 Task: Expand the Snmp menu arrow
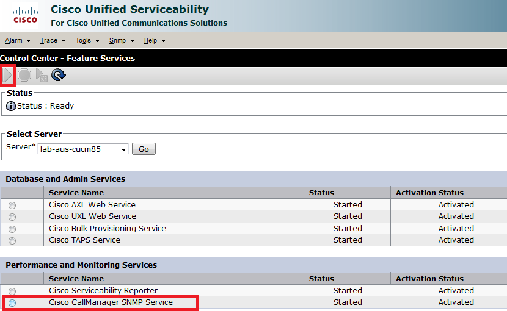132,41
